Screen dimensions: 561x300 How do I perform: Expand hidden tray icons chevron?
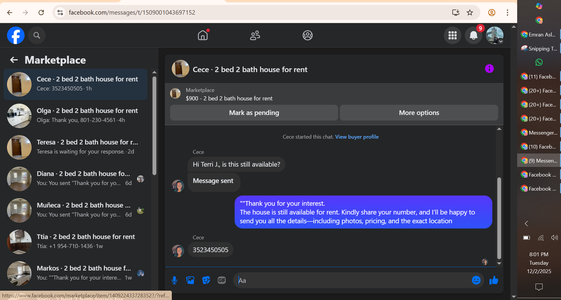(526, 224)
